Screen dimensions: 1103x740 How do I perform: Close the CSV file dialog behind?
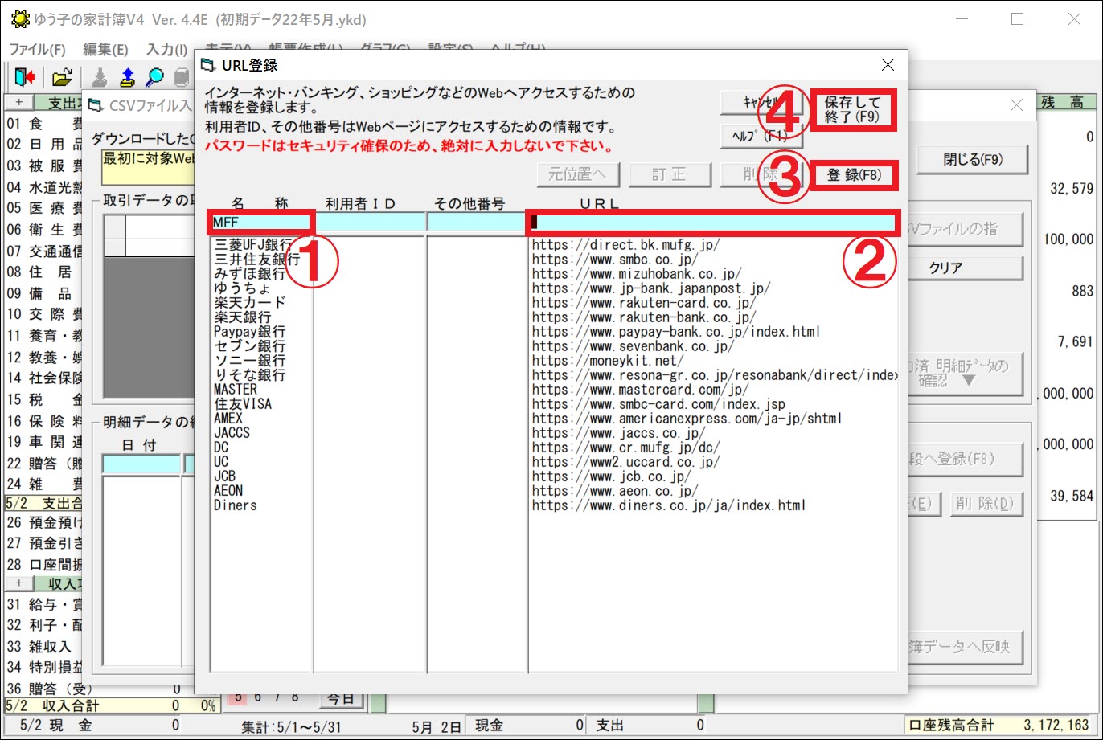(x=1016, y=104)
